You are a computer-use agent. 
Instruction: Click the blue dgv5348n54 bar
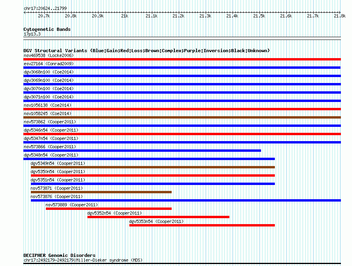pyautogui.click(x=149, y=159)
